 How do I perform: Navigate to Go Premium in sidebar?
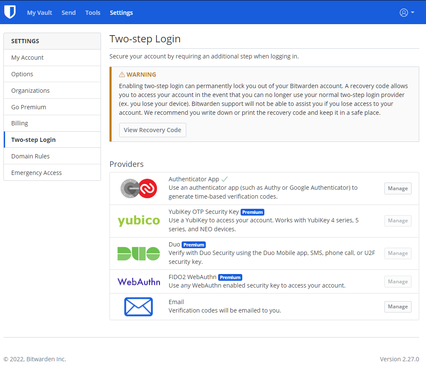(x=29, y=107)
